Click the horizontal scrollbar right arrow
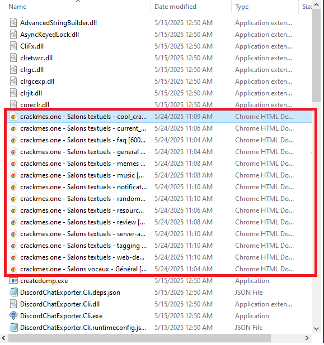324x345 pixels. 307,338
